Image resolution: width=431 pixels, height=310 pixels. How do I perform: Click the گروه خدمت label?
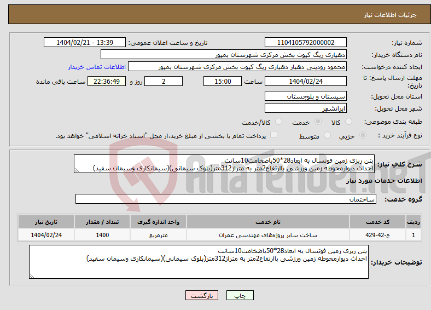coord(403,199)
